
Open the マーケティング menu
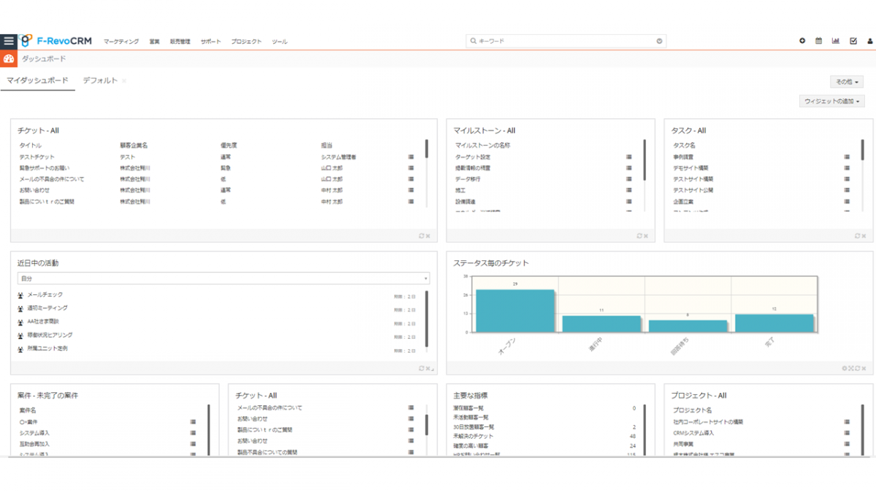[121, 42]
